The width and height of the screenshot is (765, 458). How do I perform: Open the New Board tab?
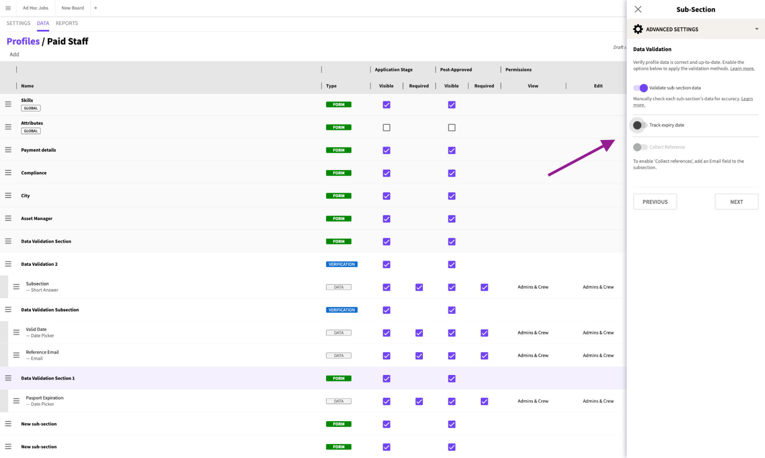point(73,8)
